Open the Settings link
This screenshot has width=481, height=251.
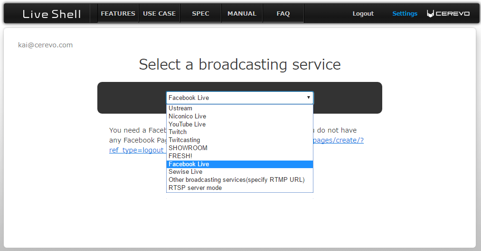[x=405, y=13]
